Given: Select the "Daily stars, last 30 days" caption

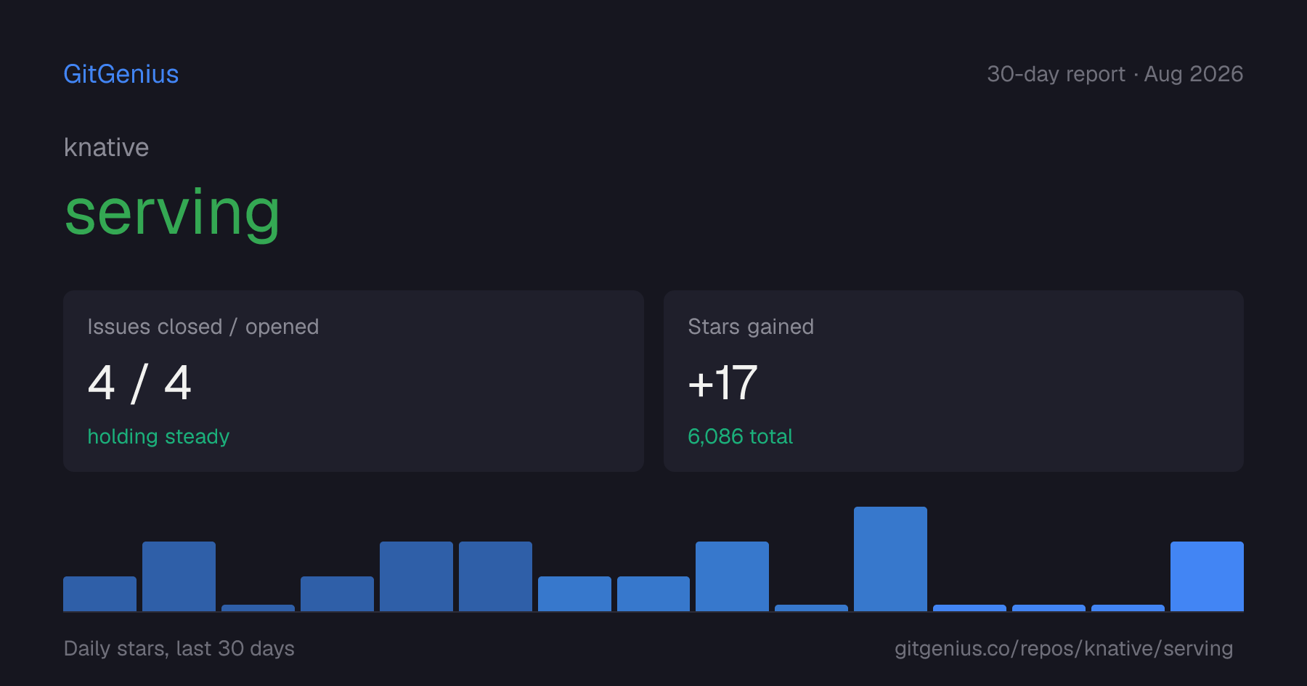Looking at the screenshot, I should click(179, 648).
